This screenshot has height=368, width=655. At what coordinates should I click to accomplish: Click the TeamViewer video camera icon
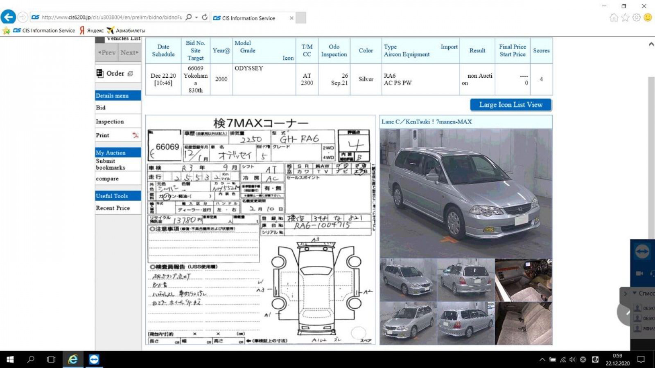click(x=639, y=273)
